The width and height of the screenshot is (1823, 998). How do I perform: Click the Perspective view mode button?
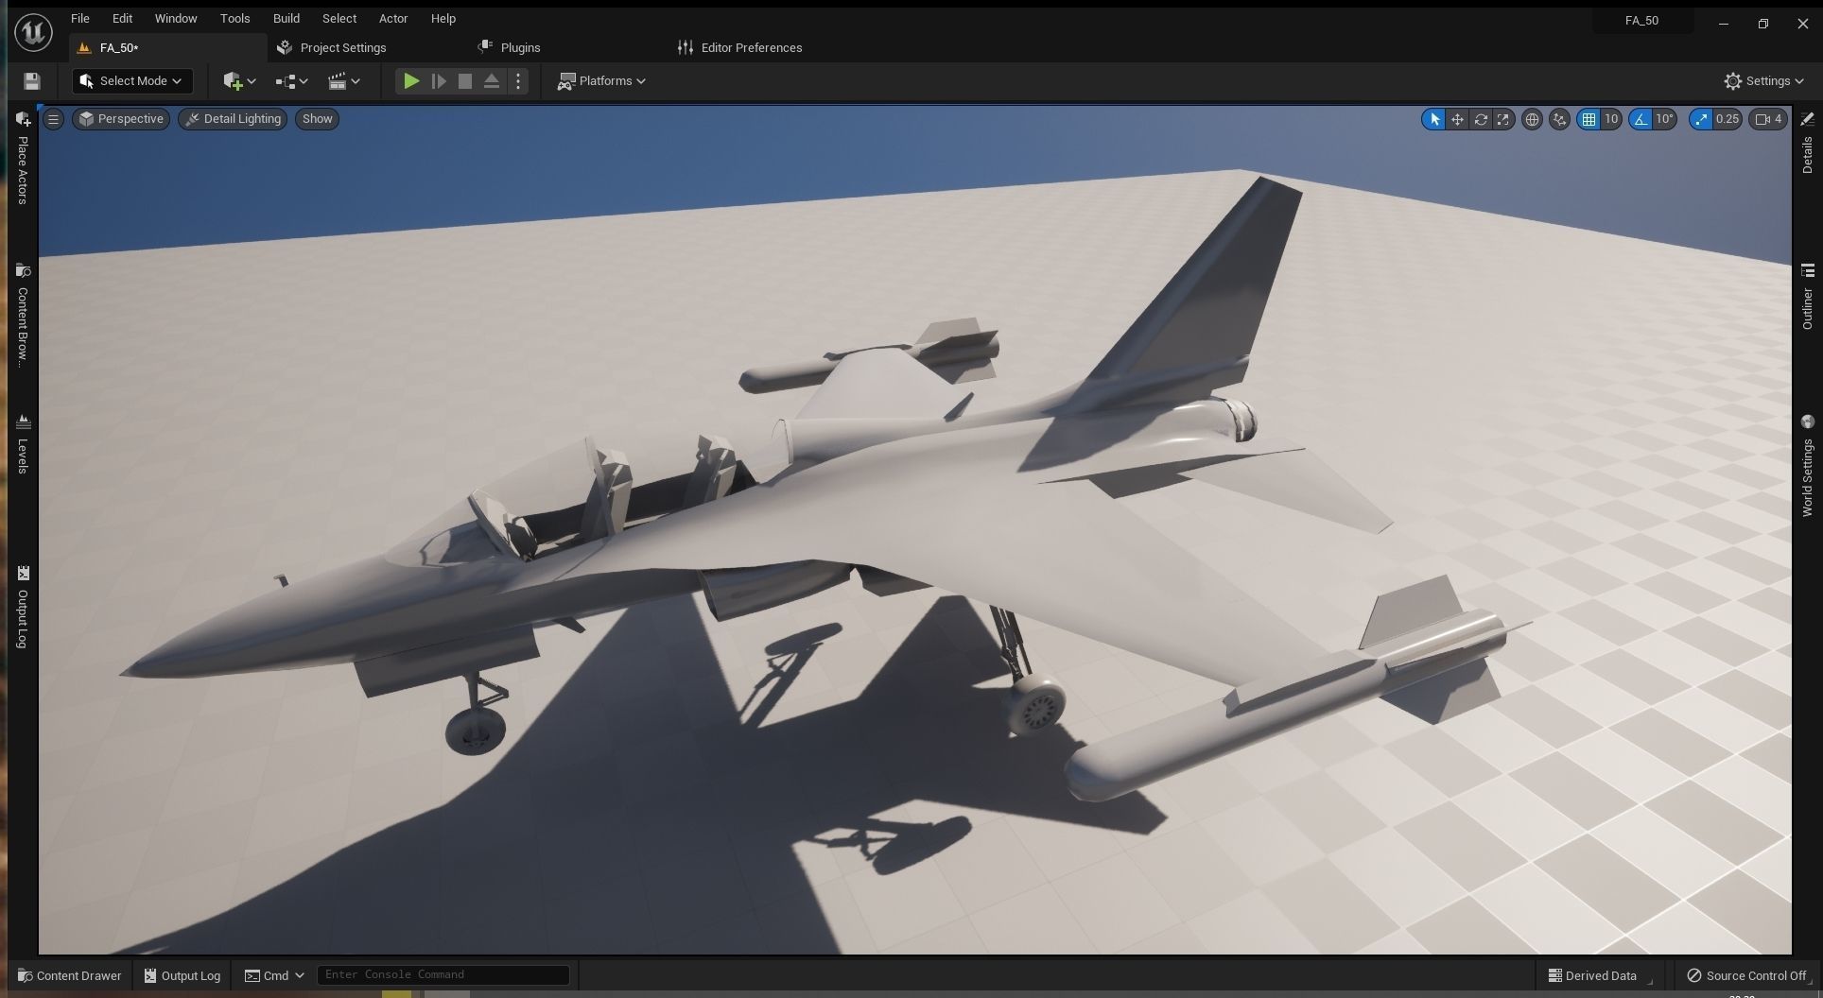(121, 119)
